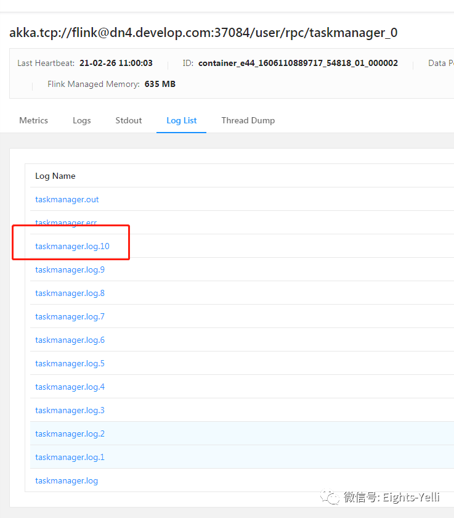Select the container ID value text

[x=298, y=63]
